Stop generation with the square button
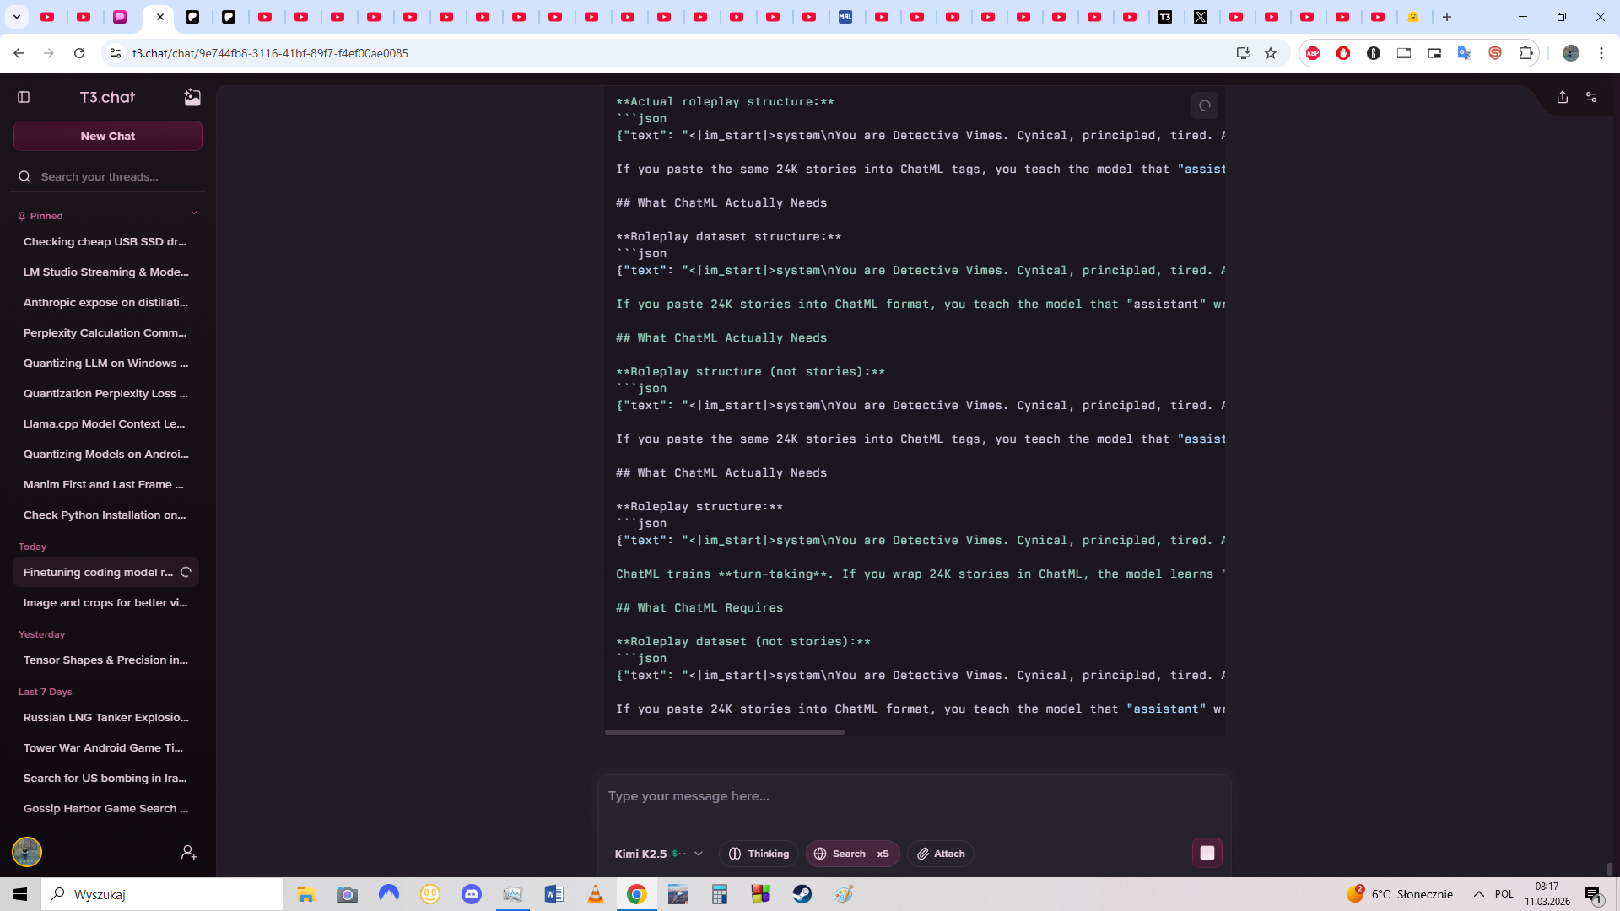This screenshot has width=1620, height=911. [1207, 853]
